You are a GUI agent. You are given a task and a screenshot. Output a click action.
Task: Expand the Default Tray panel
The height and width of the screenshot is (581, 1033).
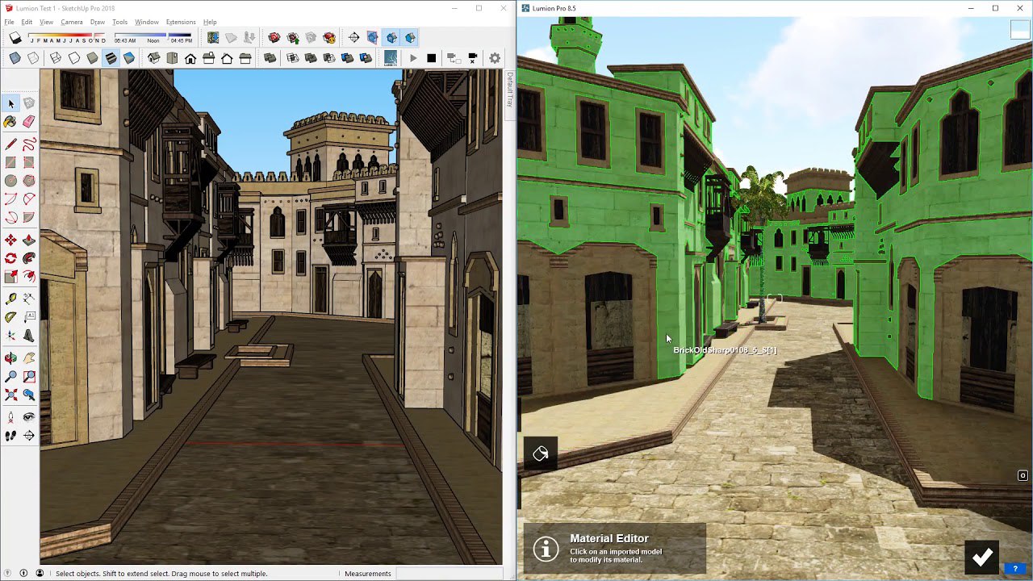pyautogui.click(x=509, y=90)
